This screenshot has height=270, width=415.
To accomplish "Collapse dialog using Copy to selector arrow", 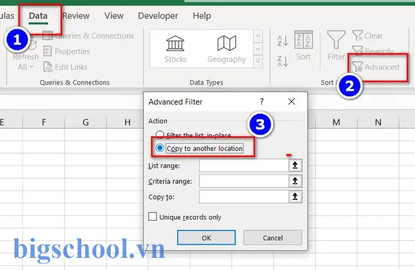I will click(x=295, y=196).
